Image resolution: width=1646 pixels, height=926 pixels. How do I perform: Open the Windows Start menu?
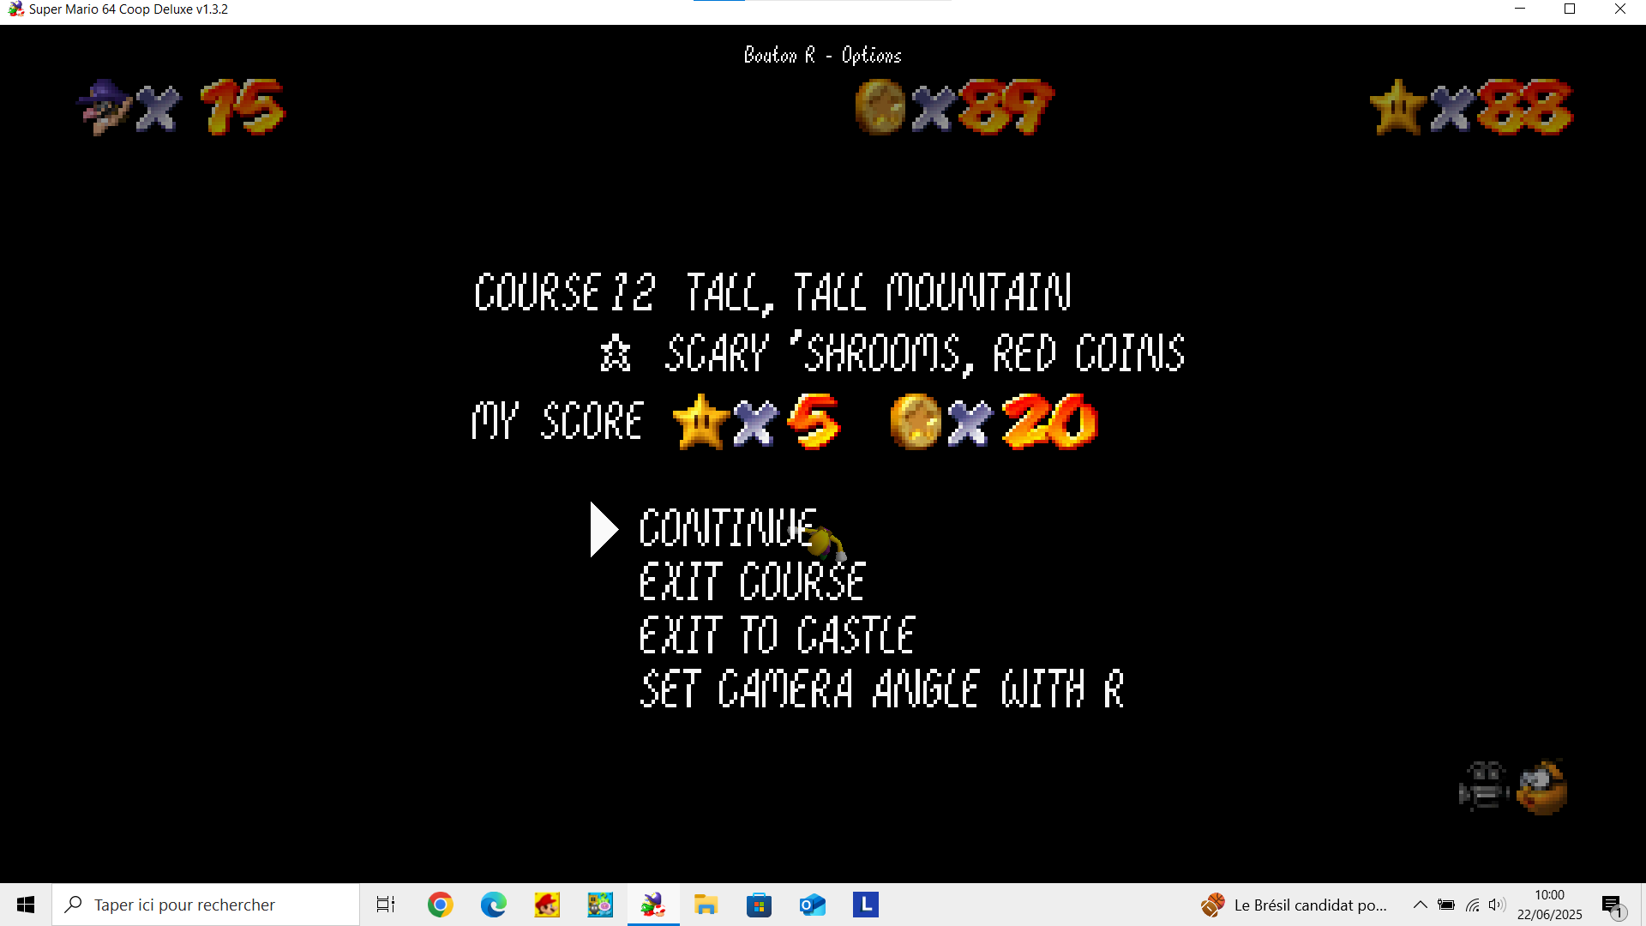tap(26, 905)
